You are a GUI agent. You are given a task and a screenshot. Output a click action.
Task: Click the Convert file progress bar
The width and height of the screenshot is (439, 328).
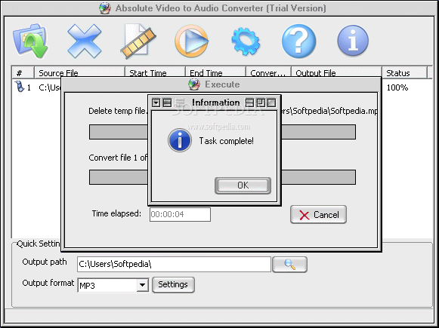(222, 177)
